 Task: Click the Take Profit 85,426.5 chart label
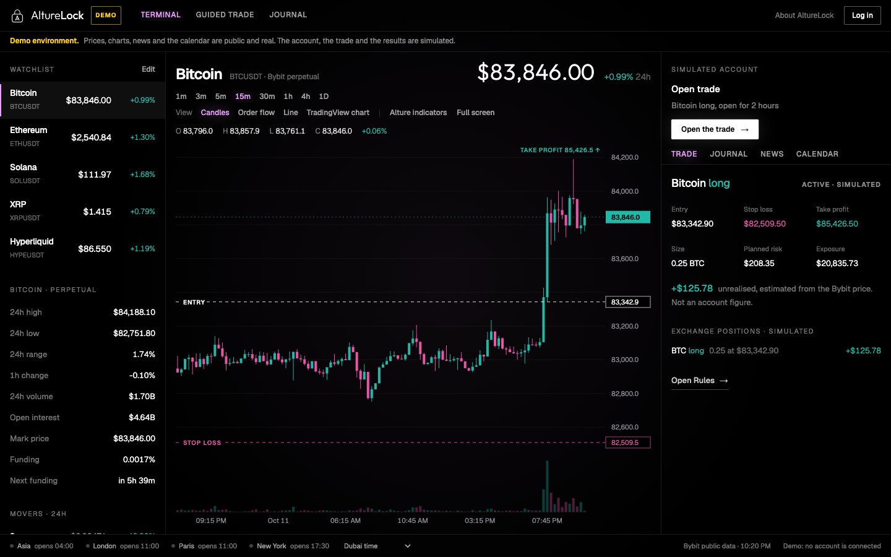560,150
